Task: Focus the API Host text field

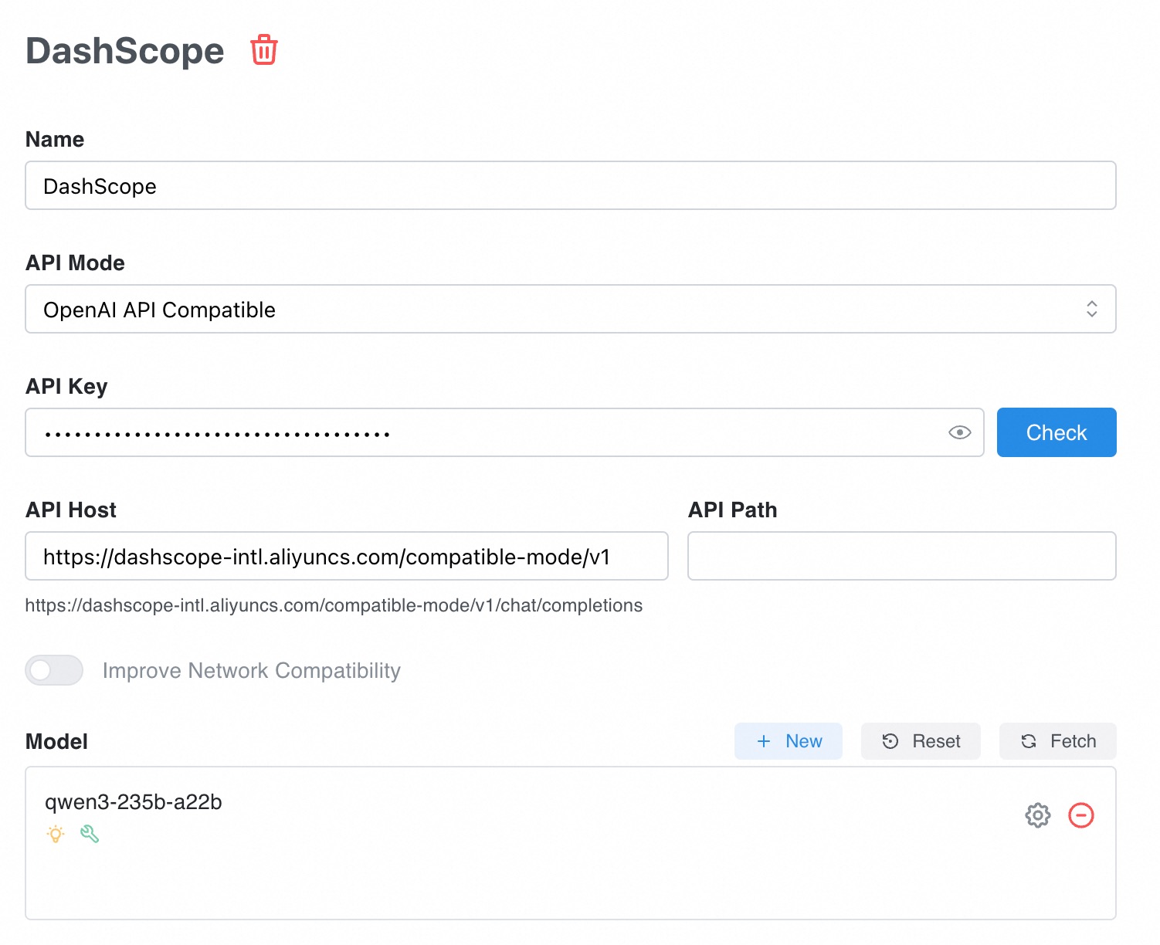Action: click(x=346, y=556)
